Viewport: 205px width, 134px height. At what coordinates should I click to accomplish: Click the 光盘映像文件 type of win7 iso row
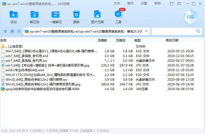tap(145, 60)
